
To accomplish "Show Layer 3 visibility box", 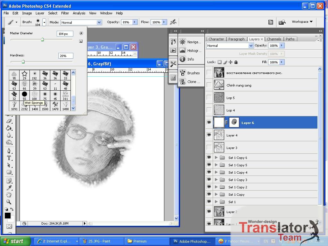I will [209, 147].
